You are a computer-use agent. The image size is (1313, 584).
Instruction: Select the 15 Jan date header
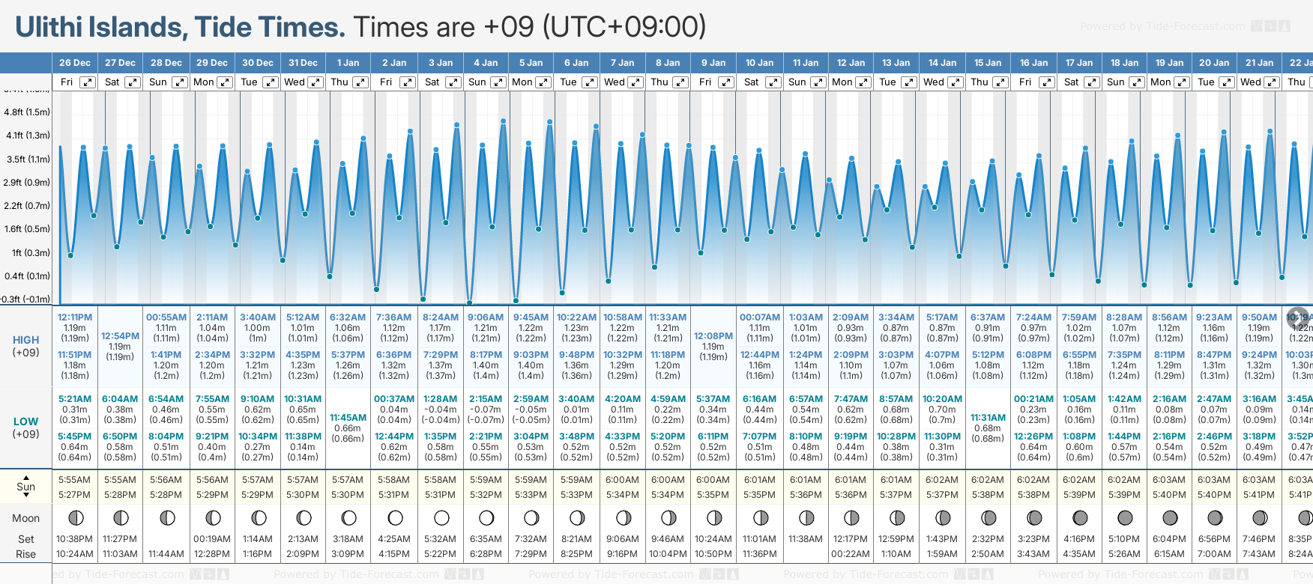point(987,63)
